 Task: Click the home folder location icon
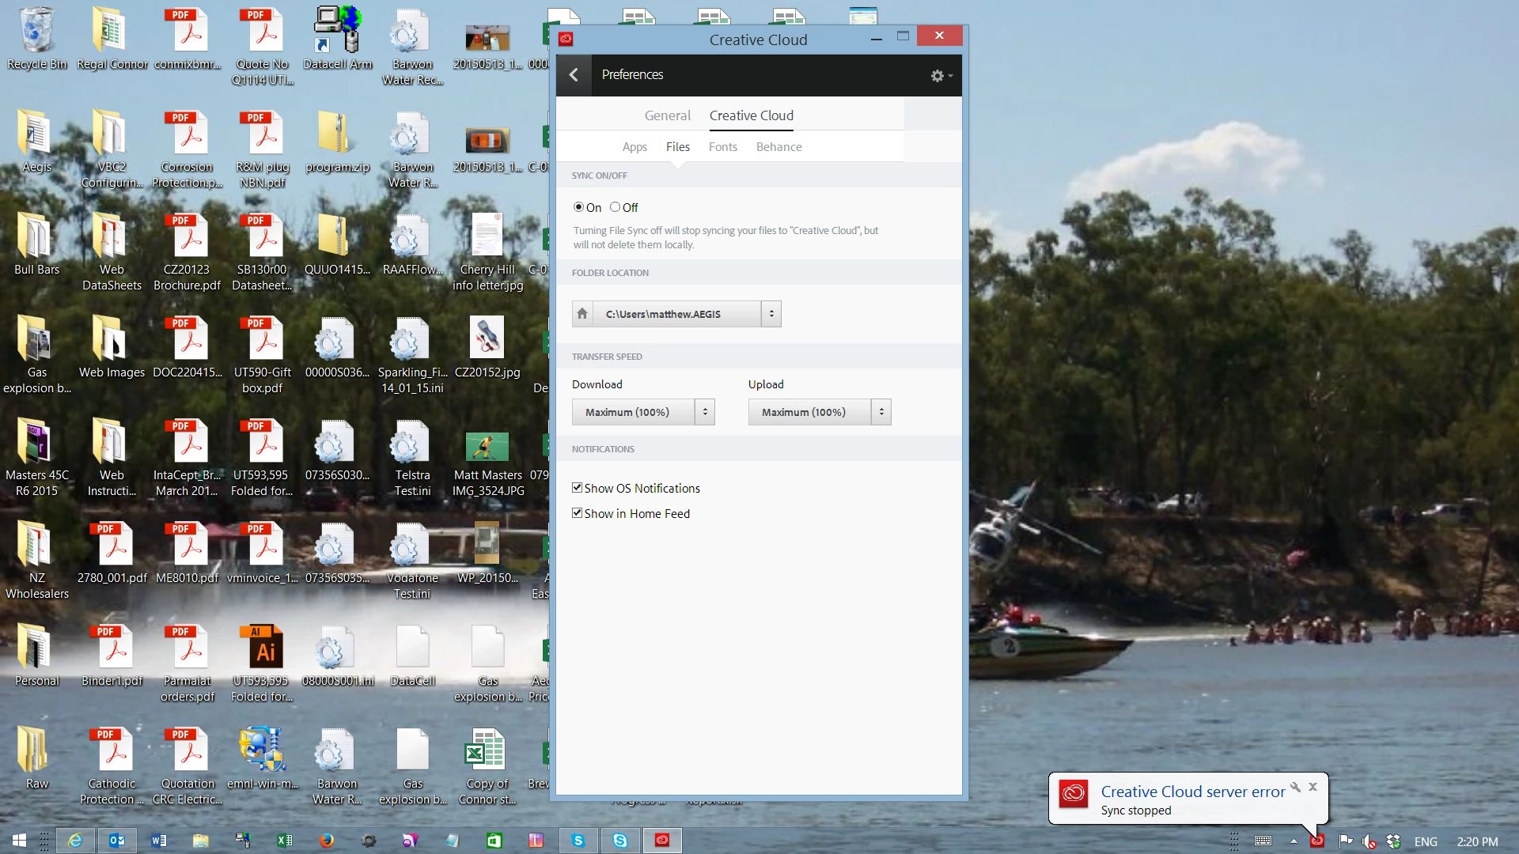[x=582, y=314]
